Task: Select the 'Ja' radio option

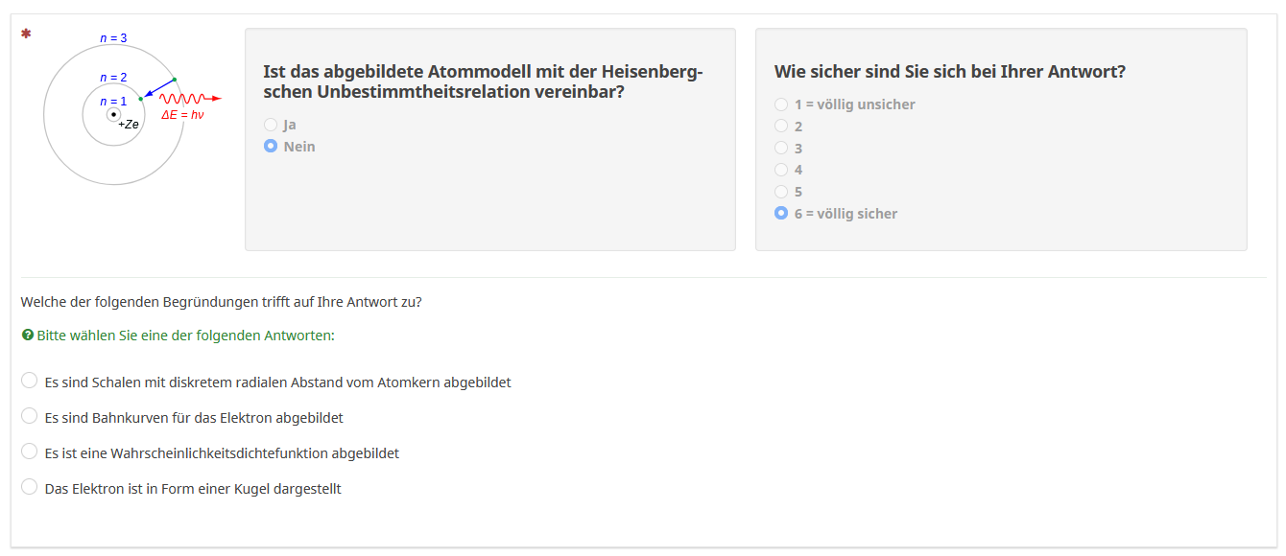Action: (271, 125)
